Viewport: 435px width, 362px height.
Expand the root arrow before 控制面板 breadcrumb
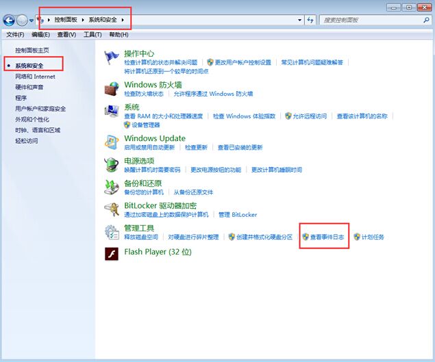(x=49, y=20)
